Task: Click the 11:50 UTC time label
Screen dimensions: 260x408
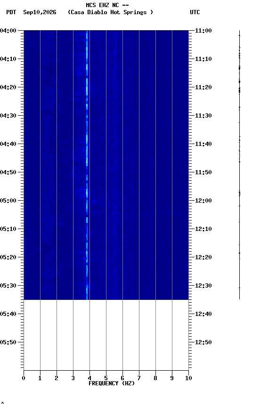Action: 203,172
